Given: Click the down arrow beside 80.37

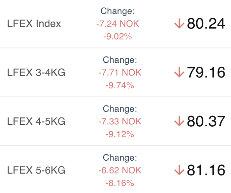Looking at the screenshot, I should tap(179, 121).
